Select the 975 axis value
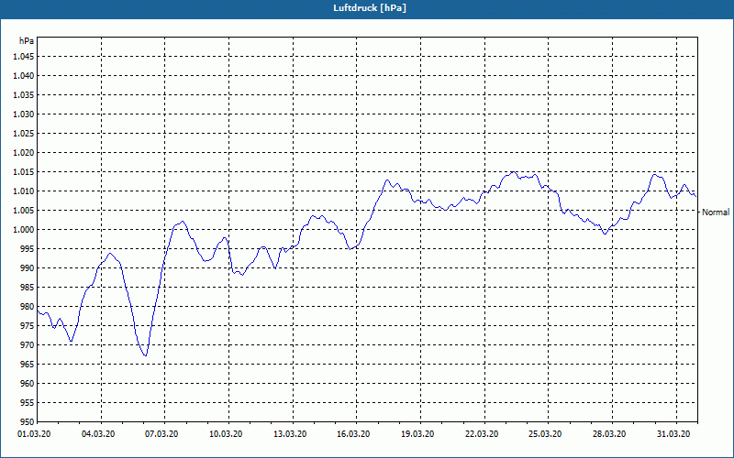Image resolution: width=734 pixels, height=458 pixels. point(28,326)
